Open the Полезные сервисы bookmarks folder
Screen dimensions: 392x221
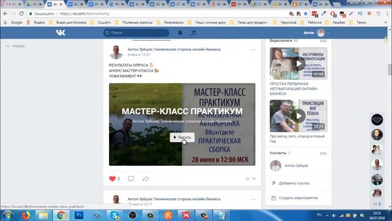tap(134, 22)
